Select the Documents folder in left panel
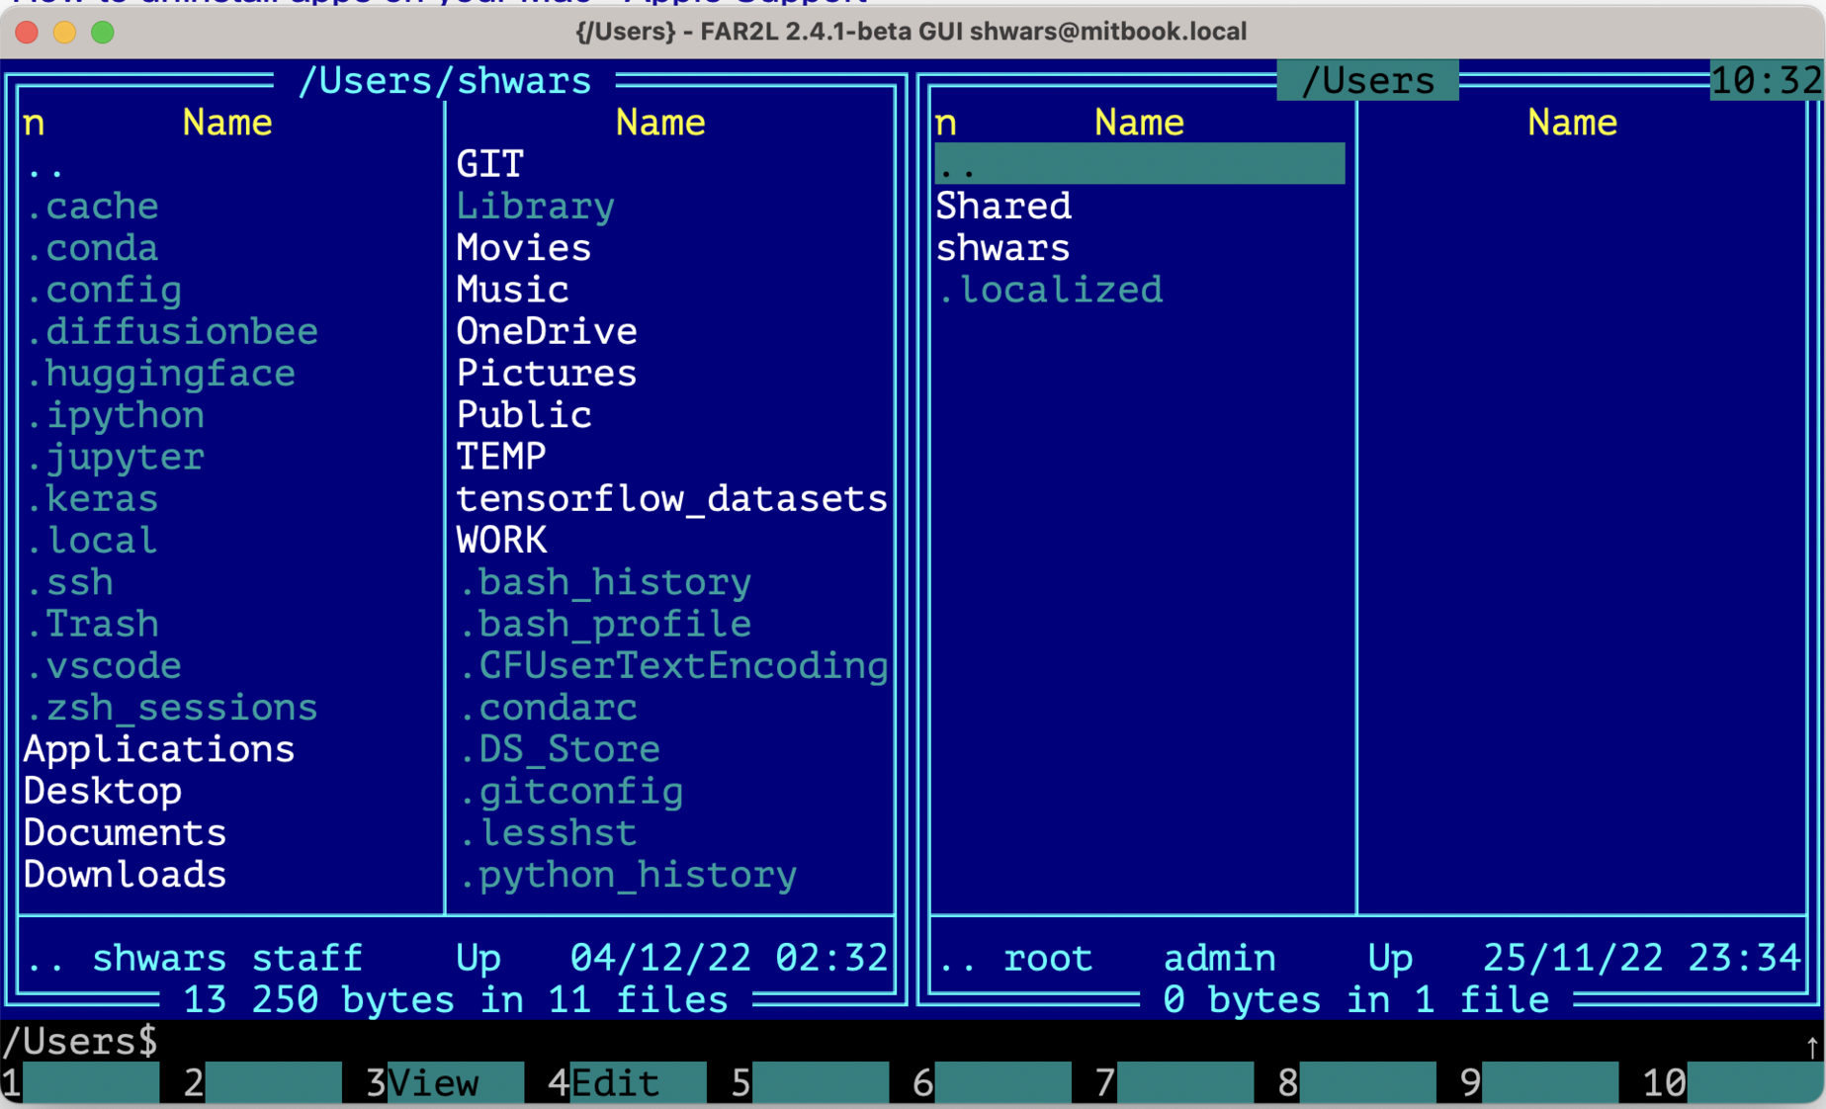The height and width of the screenshot is (1109, 1826). (125, 833)
